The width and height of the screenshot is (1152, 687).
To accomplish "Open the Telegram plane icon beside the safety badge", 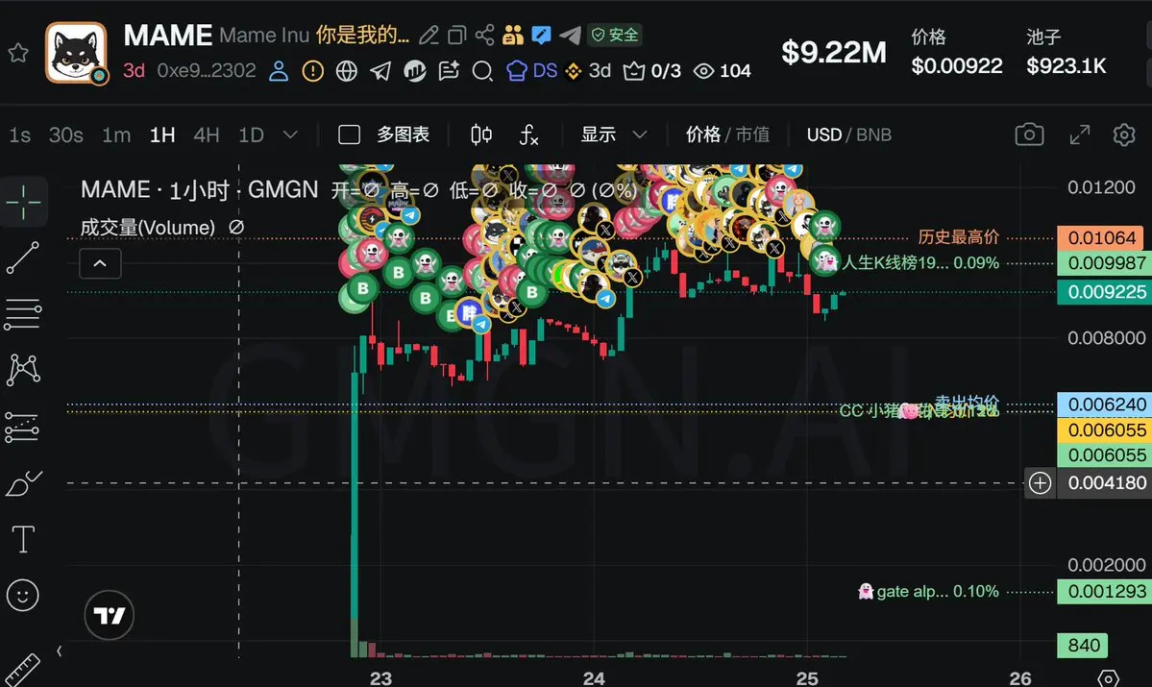I will pyautogui.click(x=570, y=35).
